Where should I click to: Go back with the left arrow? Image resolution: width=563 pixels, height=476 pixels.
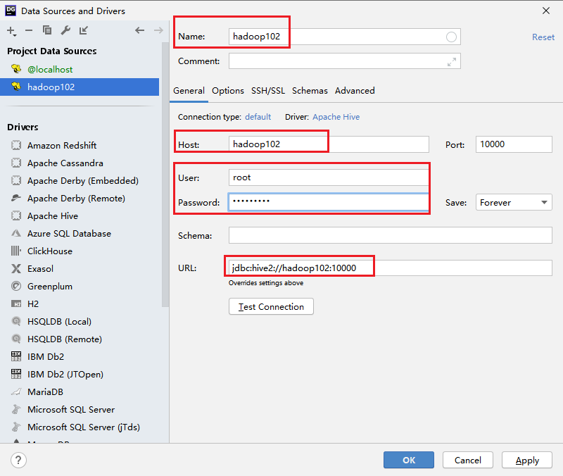pyautogui.click(x=139, y=30)
